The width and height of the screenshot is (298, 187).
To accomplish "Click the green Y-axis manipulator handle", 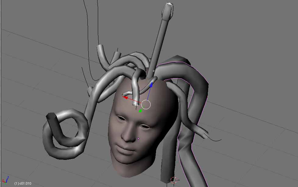I will point(140,111).
